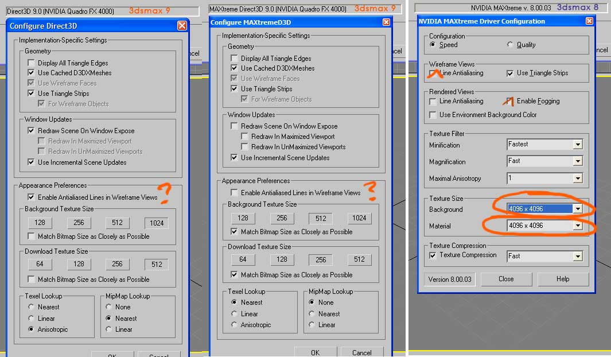Open the Maximal Anisotropy dropdown
The width and height of the screenshot is (611, 357).
[x=578, y=178]
